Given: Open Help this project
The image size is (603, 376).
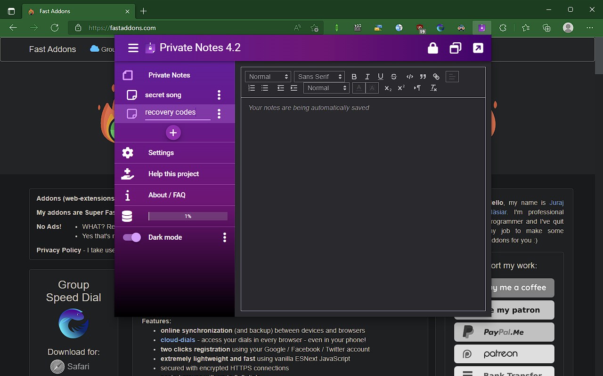Looking at the screenshot, I should [x=175, y=174].
